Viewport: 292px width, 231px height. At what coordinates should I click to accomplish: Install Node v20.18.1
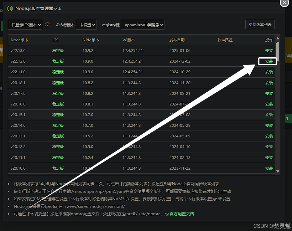coord(269,83)
